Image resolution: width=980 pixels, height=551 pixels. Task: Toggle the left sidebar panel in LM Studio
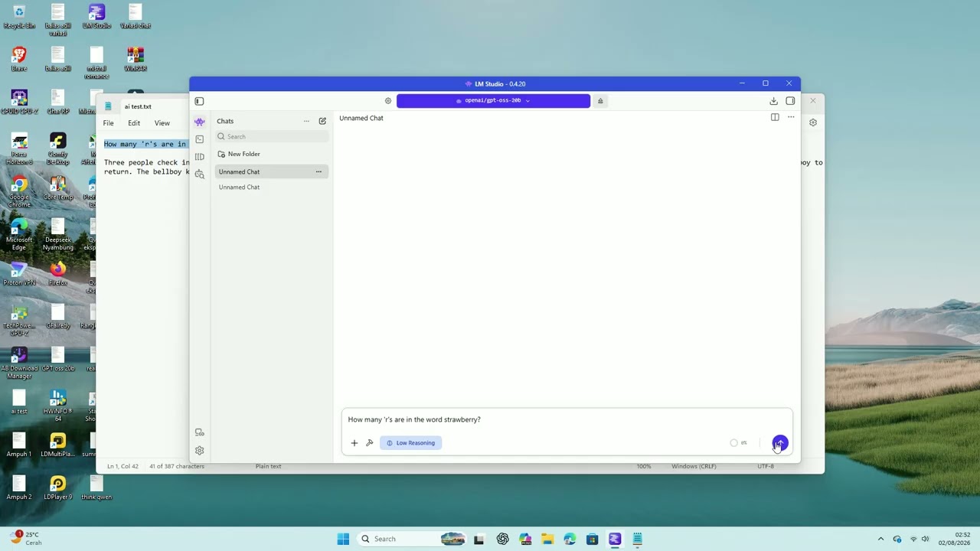tap(199, 101)
